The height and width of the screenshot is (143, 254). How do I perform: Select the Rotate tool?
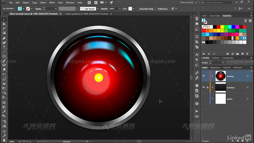pyautogui.click(x=4, y=75)
